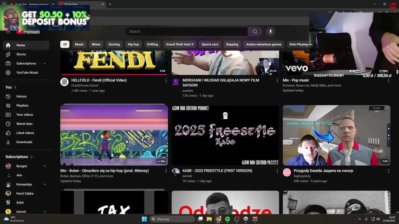Switch to the tax free browser tab
This screenshot has height=224, width=399.
[x=31, y=4]
